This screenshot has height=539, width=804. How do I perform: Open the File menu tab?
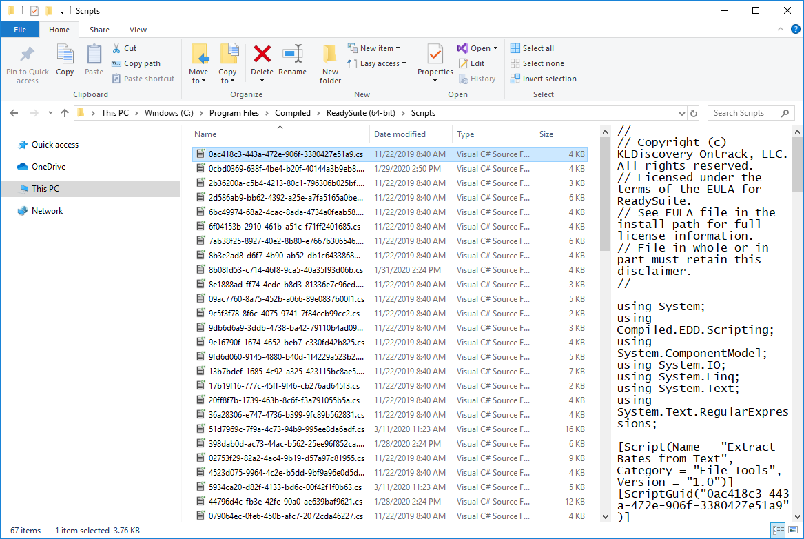(x=20, y=30)
